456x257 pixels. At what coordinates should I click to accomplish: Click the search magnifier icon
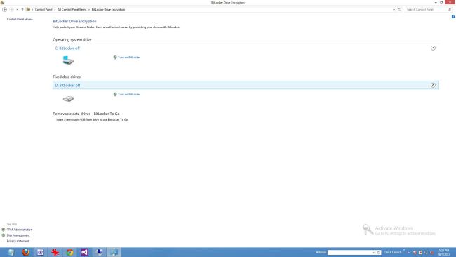coord(450,10)
